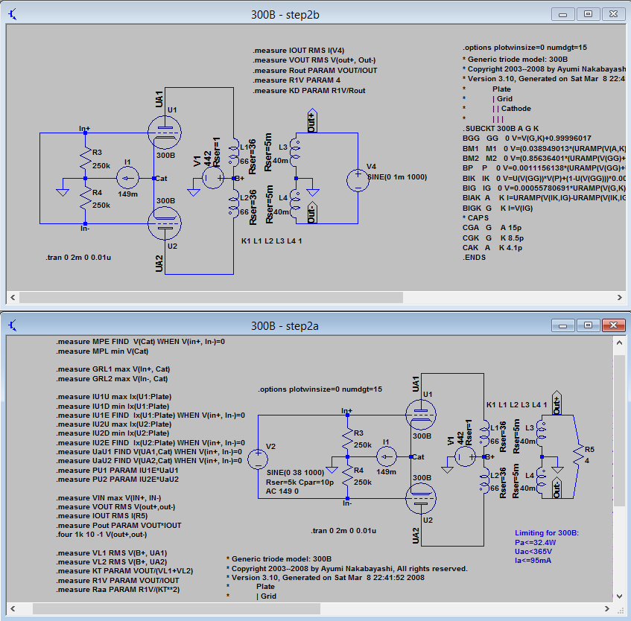Select current source I1 in the step2b schematic
Image resolution: width=631 pixels, height=621 pixels.
click(x=127, y=179)
